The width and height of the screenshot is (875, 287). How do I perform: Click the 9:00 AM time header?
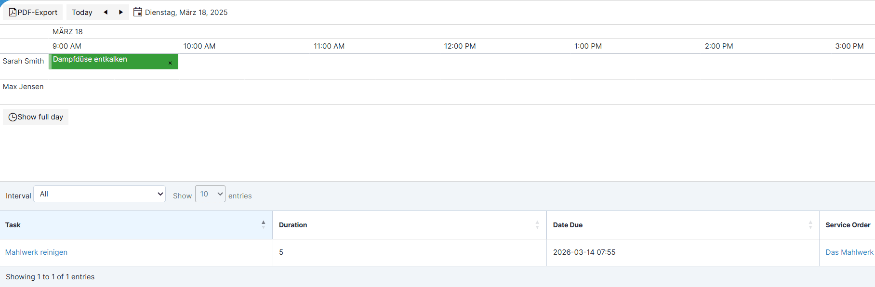click(67, 46)
